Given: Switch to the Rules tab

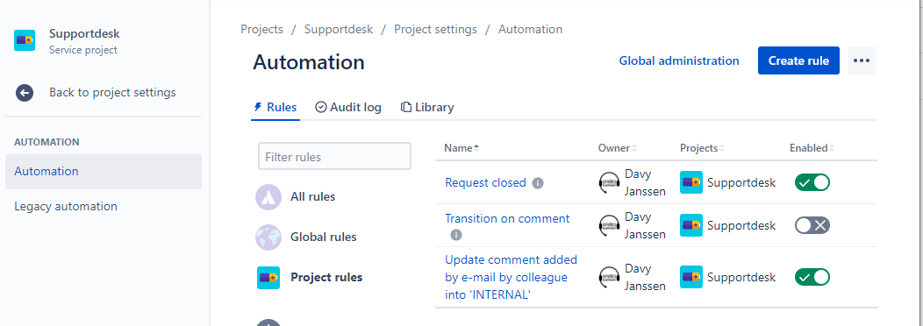Looking at the screenshot, I should point(275,107).
